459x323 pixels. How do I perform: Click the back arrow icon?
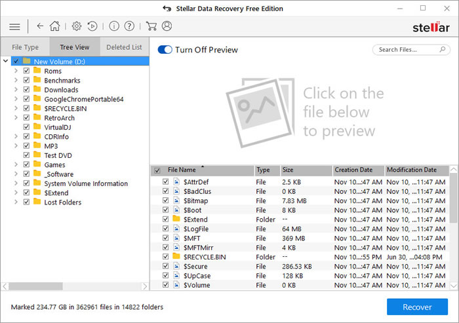coord(40,27)
